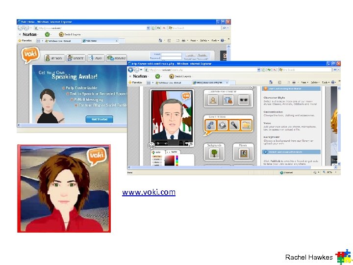This screenshot has width=353, height=265.
Task: Click the Login button on Voki home
Action: [x=190, y=55]
